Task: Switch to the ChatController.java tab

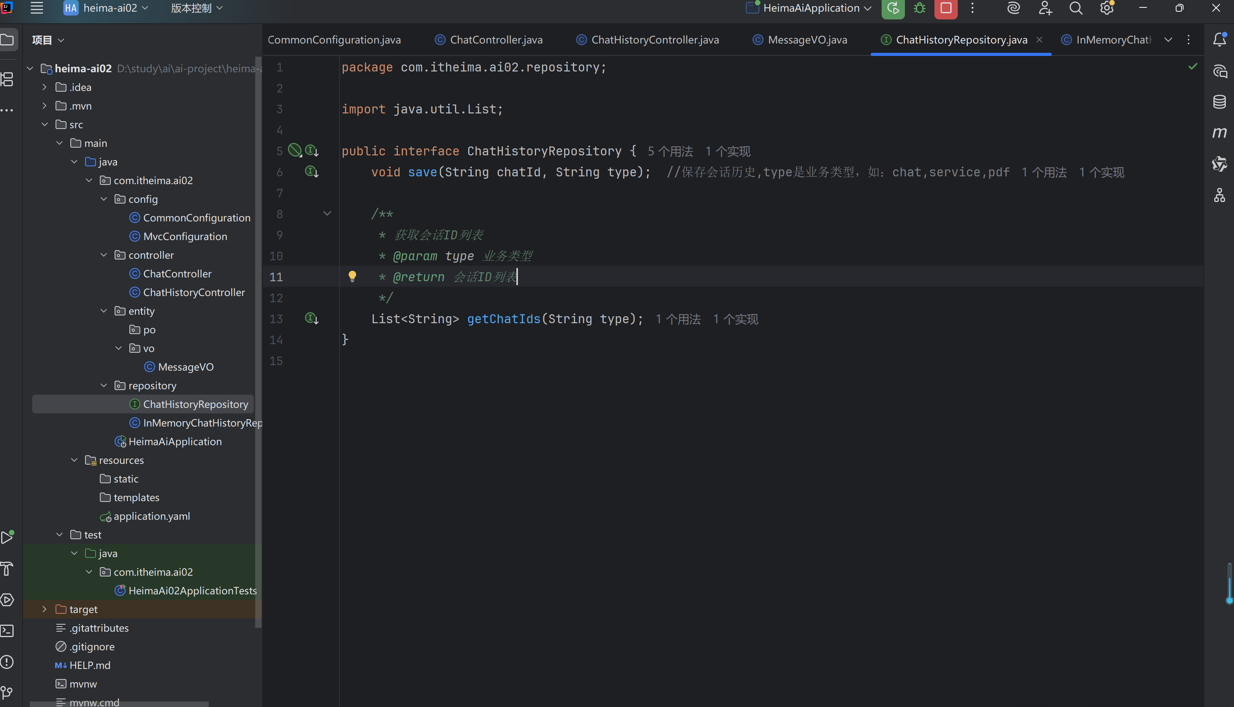Action: click(x=495, y=40)
